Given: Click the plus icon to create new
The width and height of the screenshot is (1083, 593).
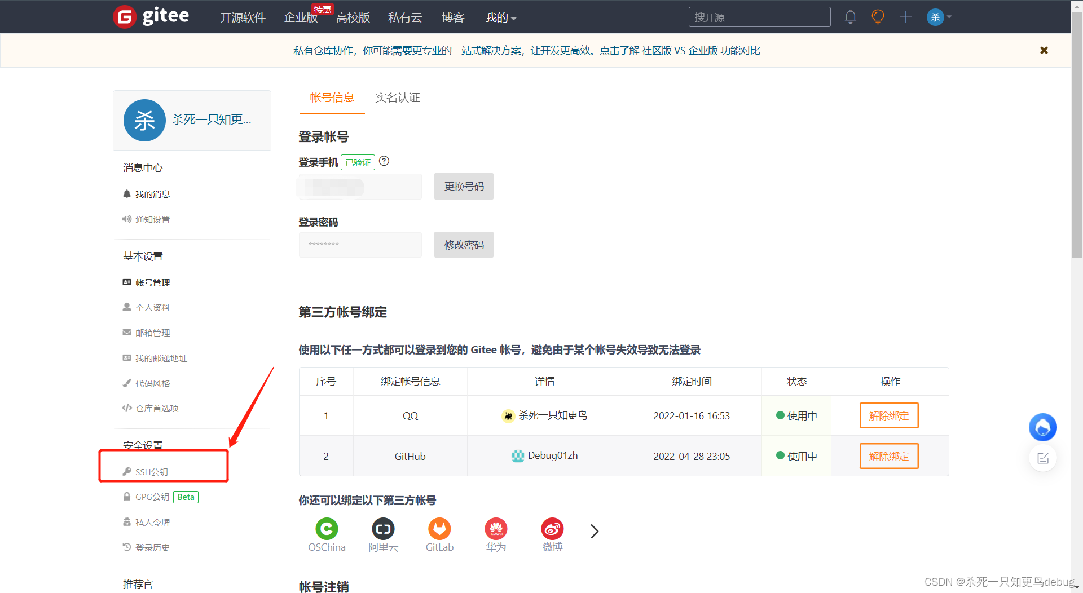Looking at the screenshot, I should click(906, 17).
